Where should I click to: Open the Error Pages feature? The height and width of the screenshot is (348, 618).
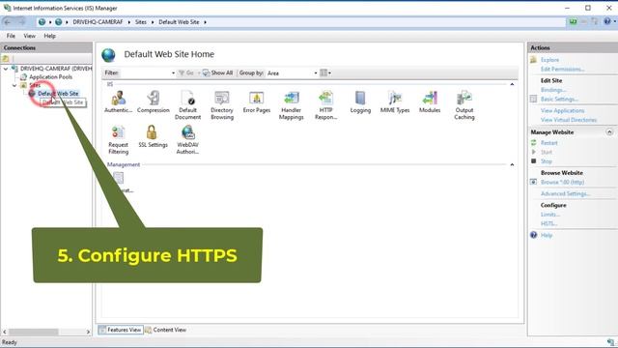click(257, 101)
